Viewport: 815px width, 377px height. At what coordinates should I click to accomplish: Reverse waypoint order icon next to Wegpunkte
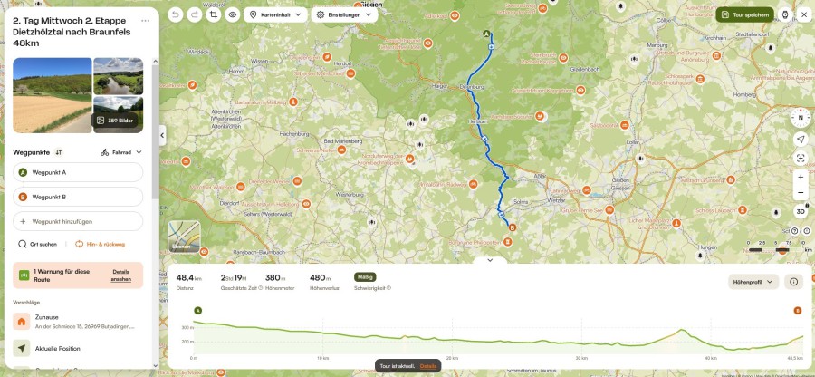pos(59,152)
